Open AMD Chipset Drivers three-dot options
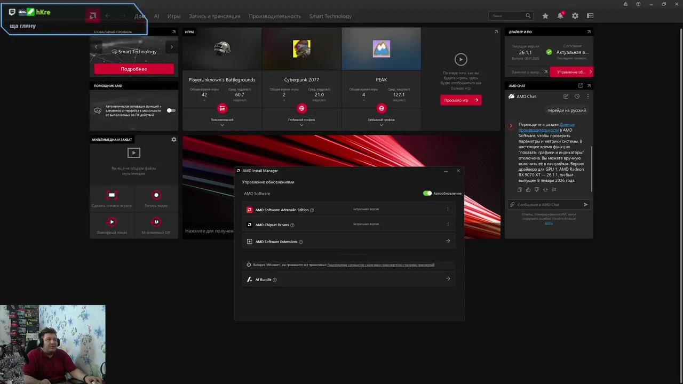Screen dimensions: 683x384 (448, 224)
